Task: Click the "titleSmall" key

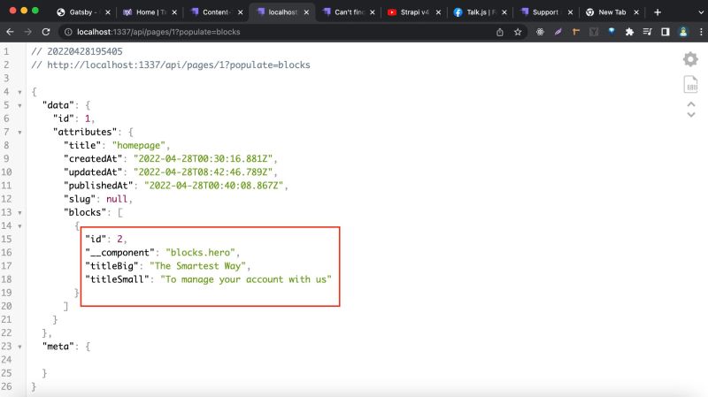Action: pos(118,279)
